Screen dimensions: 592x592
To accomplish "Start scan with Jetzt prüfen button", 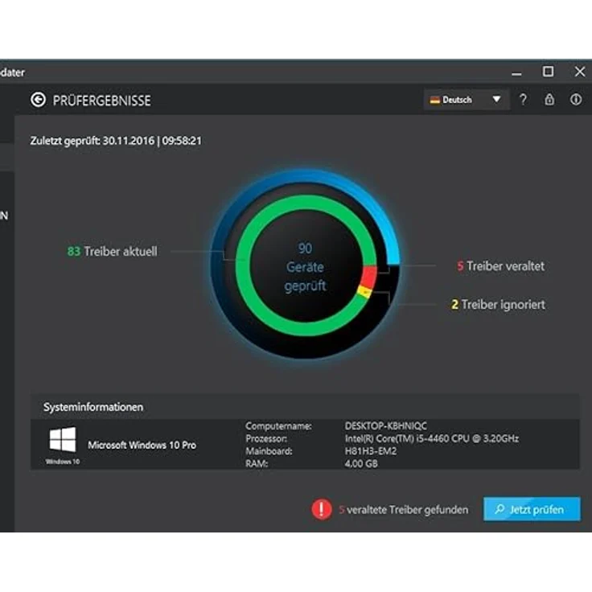I will click(x=532, y=509).
